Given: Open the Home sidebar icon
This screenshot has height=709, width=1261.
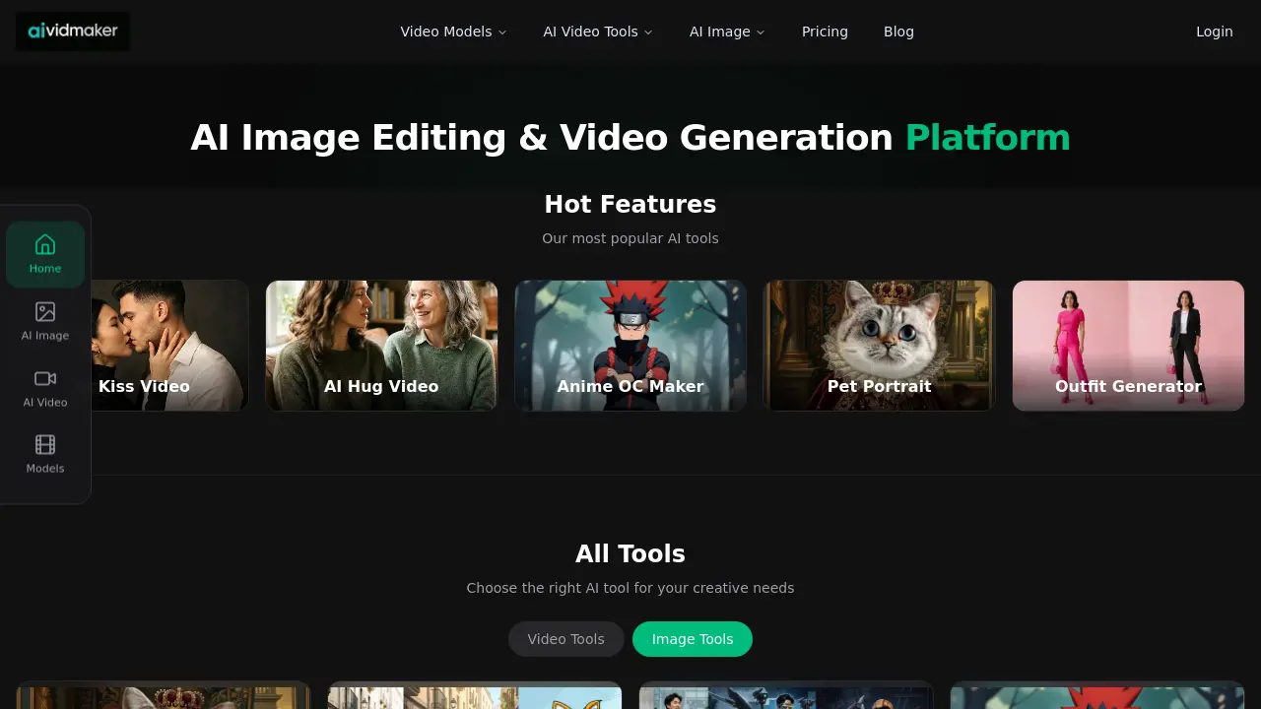Looking at the screenshot, I should (x=45, y=254).
